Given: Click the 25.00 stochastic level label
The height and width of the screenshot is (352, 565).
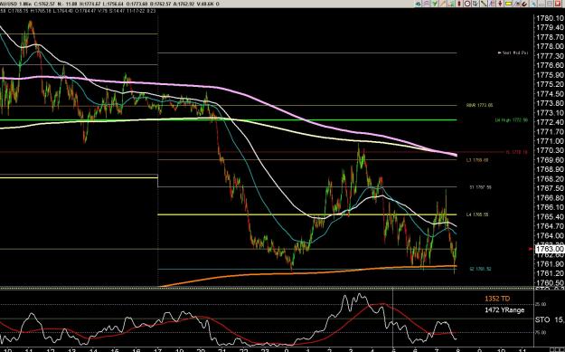Looking at the screenshot, I should pos(540,304).
